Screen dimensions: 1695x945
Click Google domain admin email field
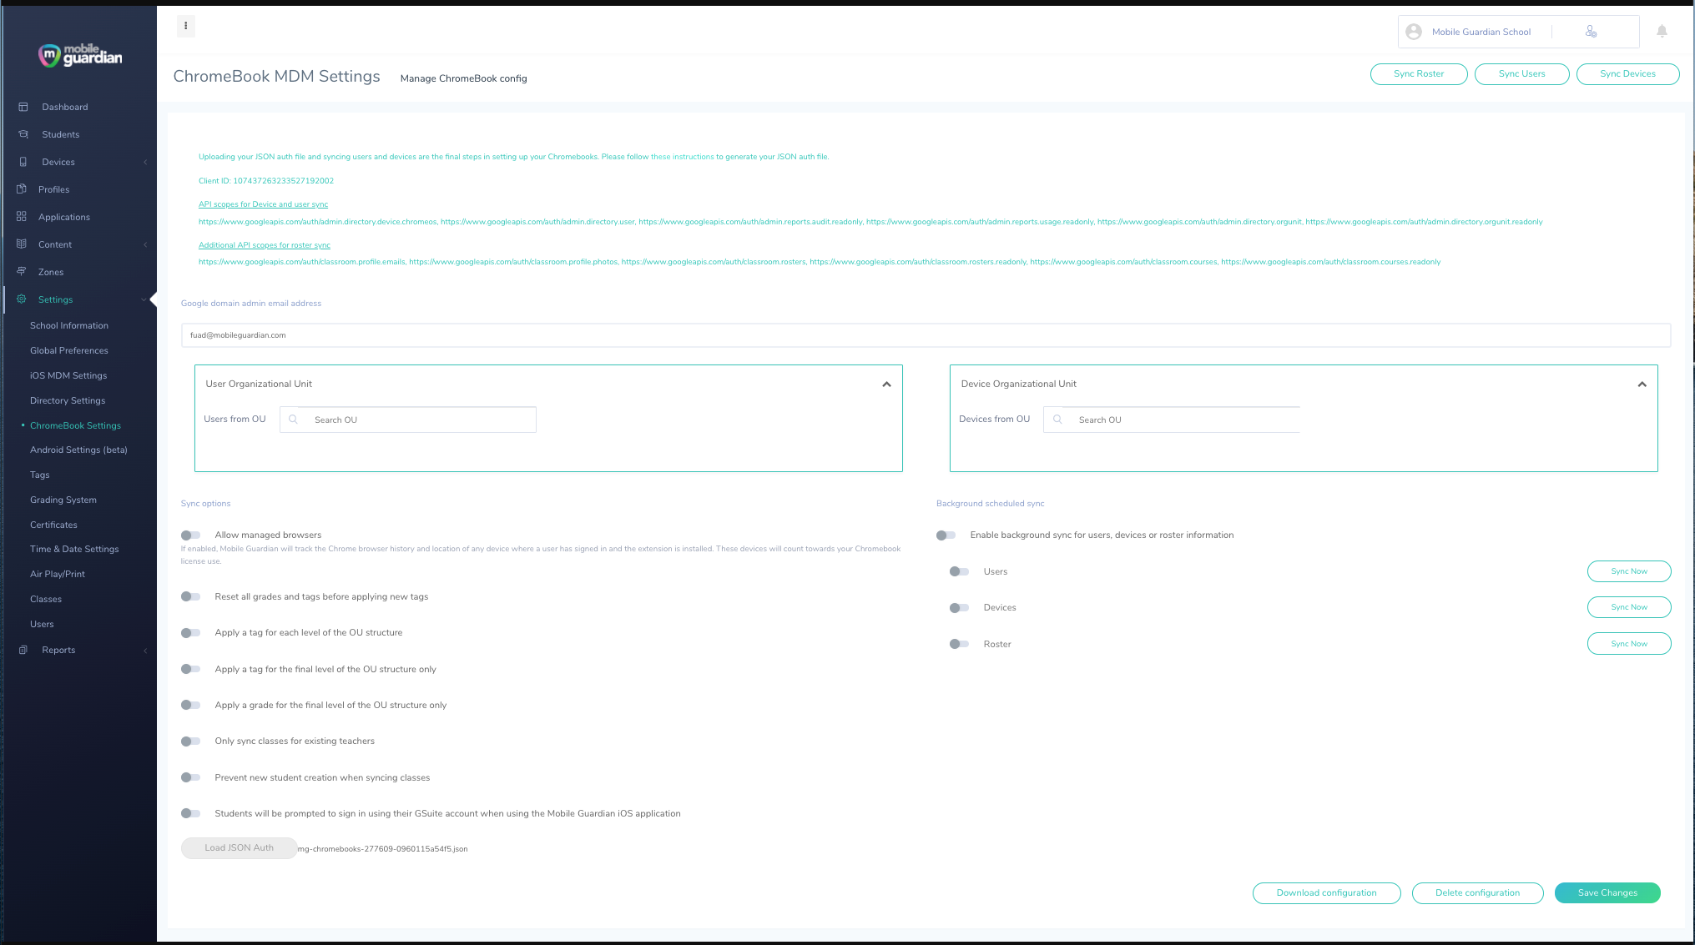(x=926, y=335)
